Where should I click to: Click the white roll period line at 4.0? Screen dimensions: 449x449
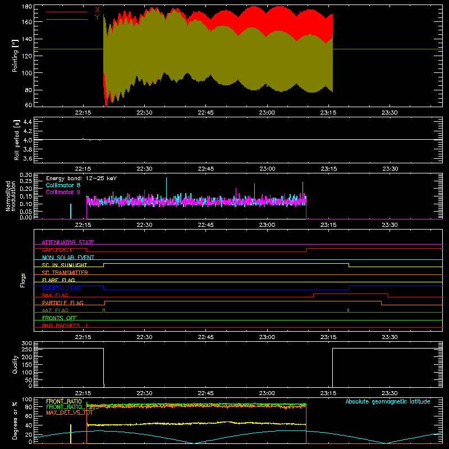tap(238, 140)
